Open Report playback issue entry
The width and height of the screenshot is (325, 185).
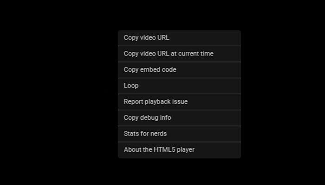pos(179,102)
